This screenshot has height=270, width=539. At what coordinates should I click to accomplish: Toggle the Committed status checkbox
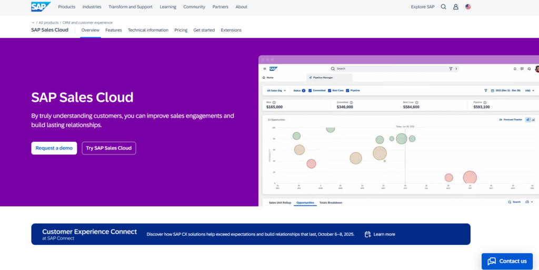tap(310, 90)
